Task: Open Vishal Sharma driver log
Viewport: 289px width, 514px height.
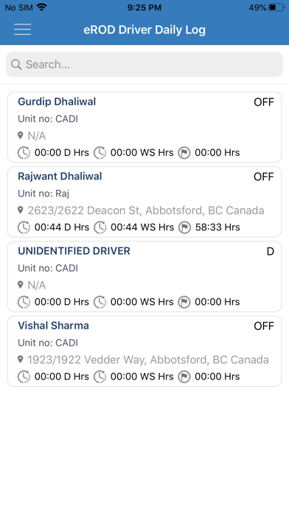Action: pos(144,352)
